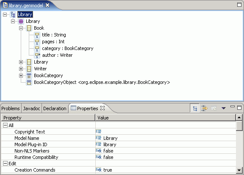
Task: Select 'author : Writer' reference
Action: (x=57, y=55)
